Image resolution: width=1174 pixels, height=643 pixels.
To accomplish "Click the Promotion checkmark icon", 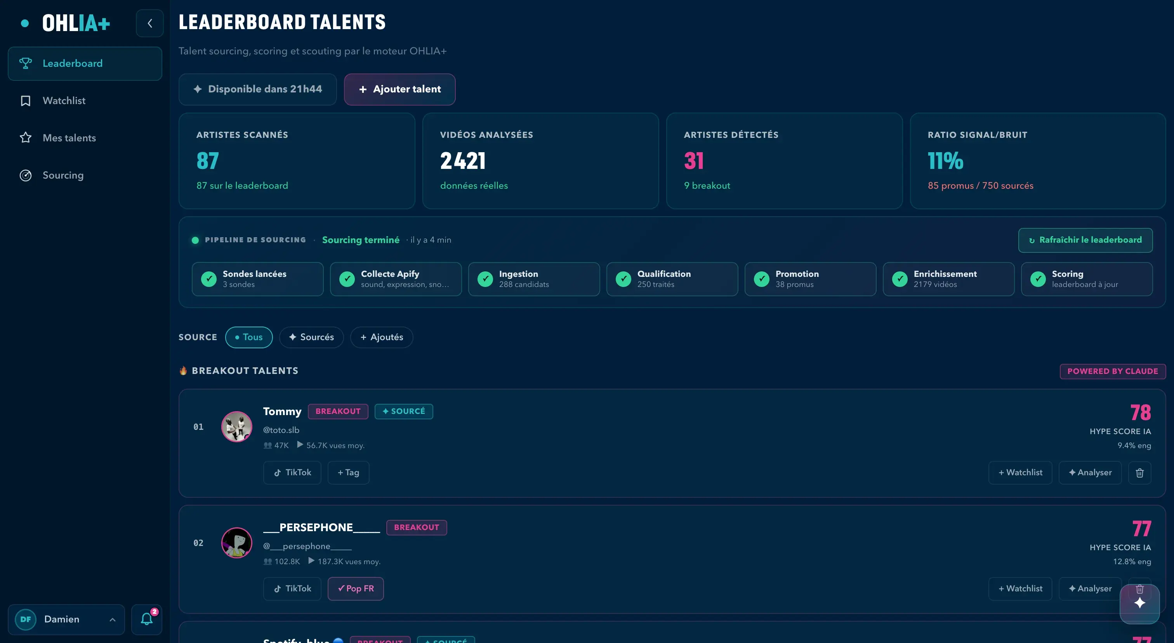I will [762, 279].
